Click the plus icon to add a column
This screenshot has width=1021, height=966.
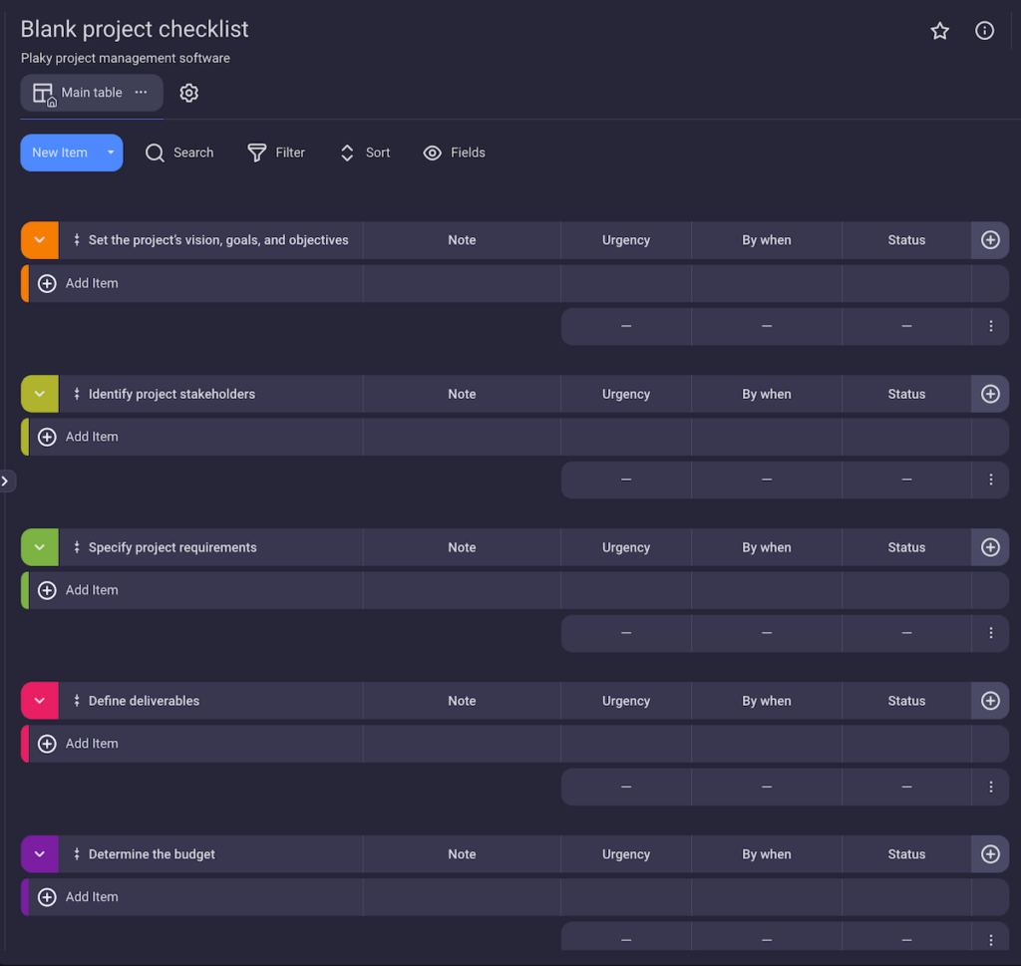tap(989, 239)
